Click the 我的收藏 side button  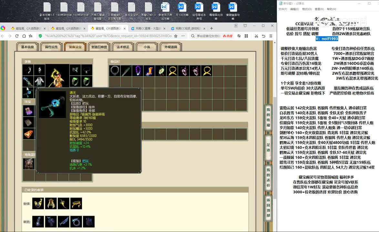[268, 117]
